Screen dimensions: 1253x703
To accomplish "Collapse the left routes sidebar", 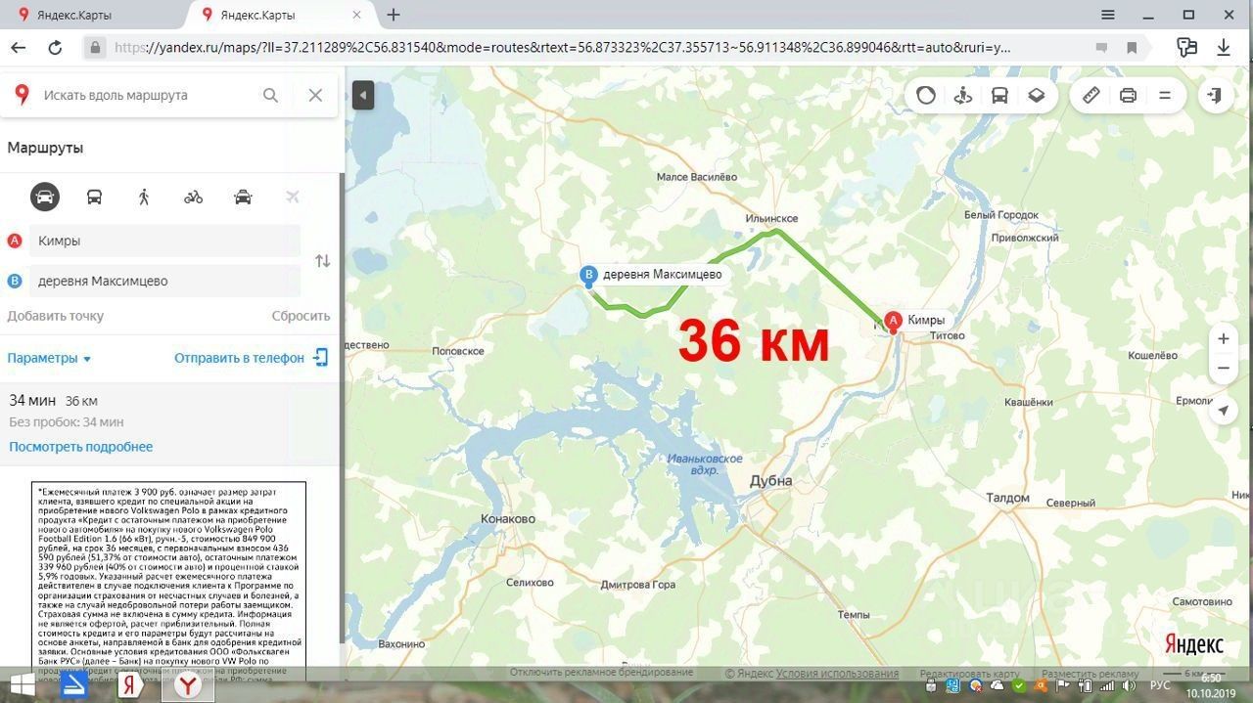I will coord(363,95).
